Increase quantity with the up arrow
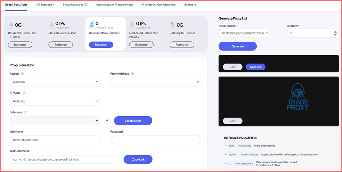342x172 pixels. click(x=335, y=32)
